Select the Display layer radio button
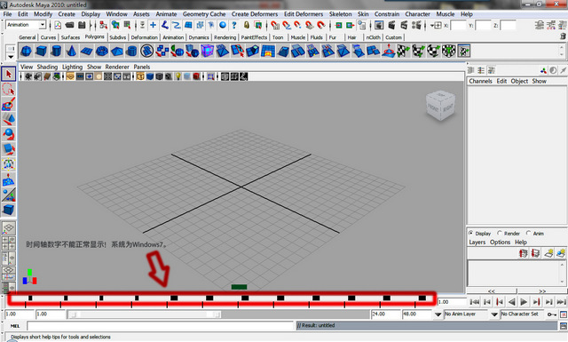568x342 pixels. pyautogui.click(x=471, y=233)
